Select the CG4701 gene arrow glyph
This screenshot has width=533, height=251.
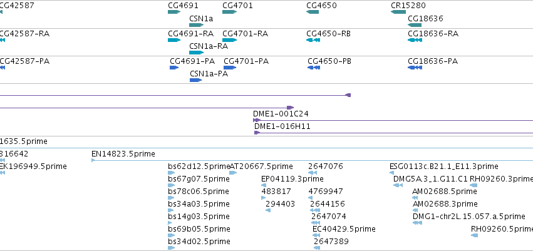tap(229, 12)
